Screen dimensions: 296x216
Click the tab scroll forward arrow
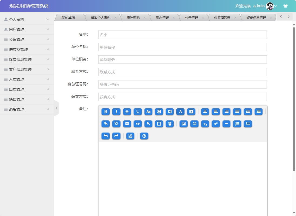click(288, 16)
